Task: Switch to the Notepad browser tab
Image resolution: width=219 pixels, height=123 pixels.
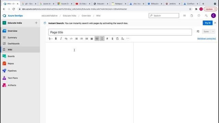Action: [119, 4]
